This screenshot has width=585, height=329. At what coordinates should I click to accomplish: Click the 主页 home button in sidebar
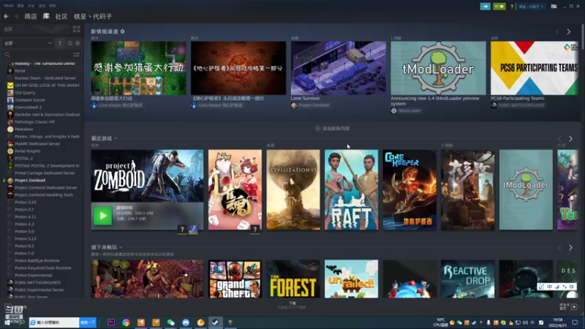[x=35, y=29]
